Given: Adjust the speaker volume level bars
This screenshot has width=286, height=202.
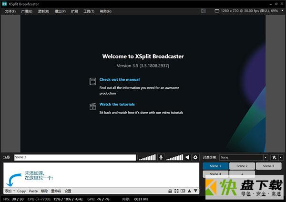Looking at the screenshot, I should (174, 157).
